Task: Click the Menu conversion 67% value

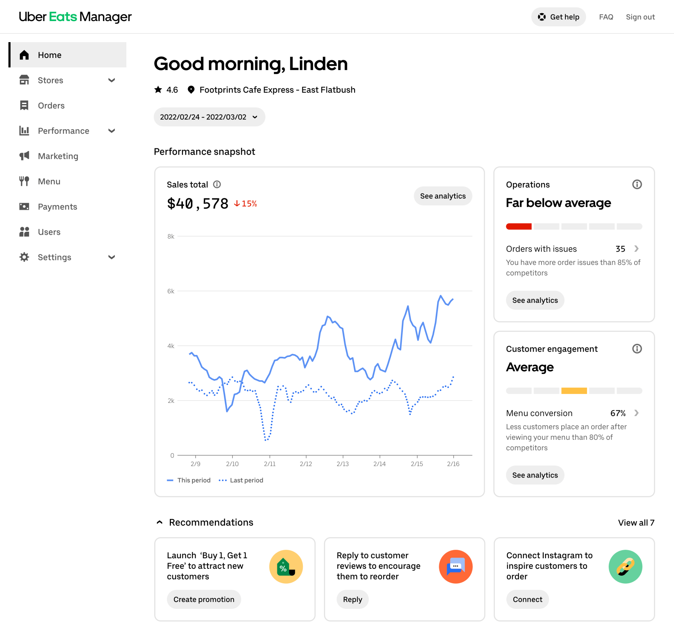Action: (618, 413)
